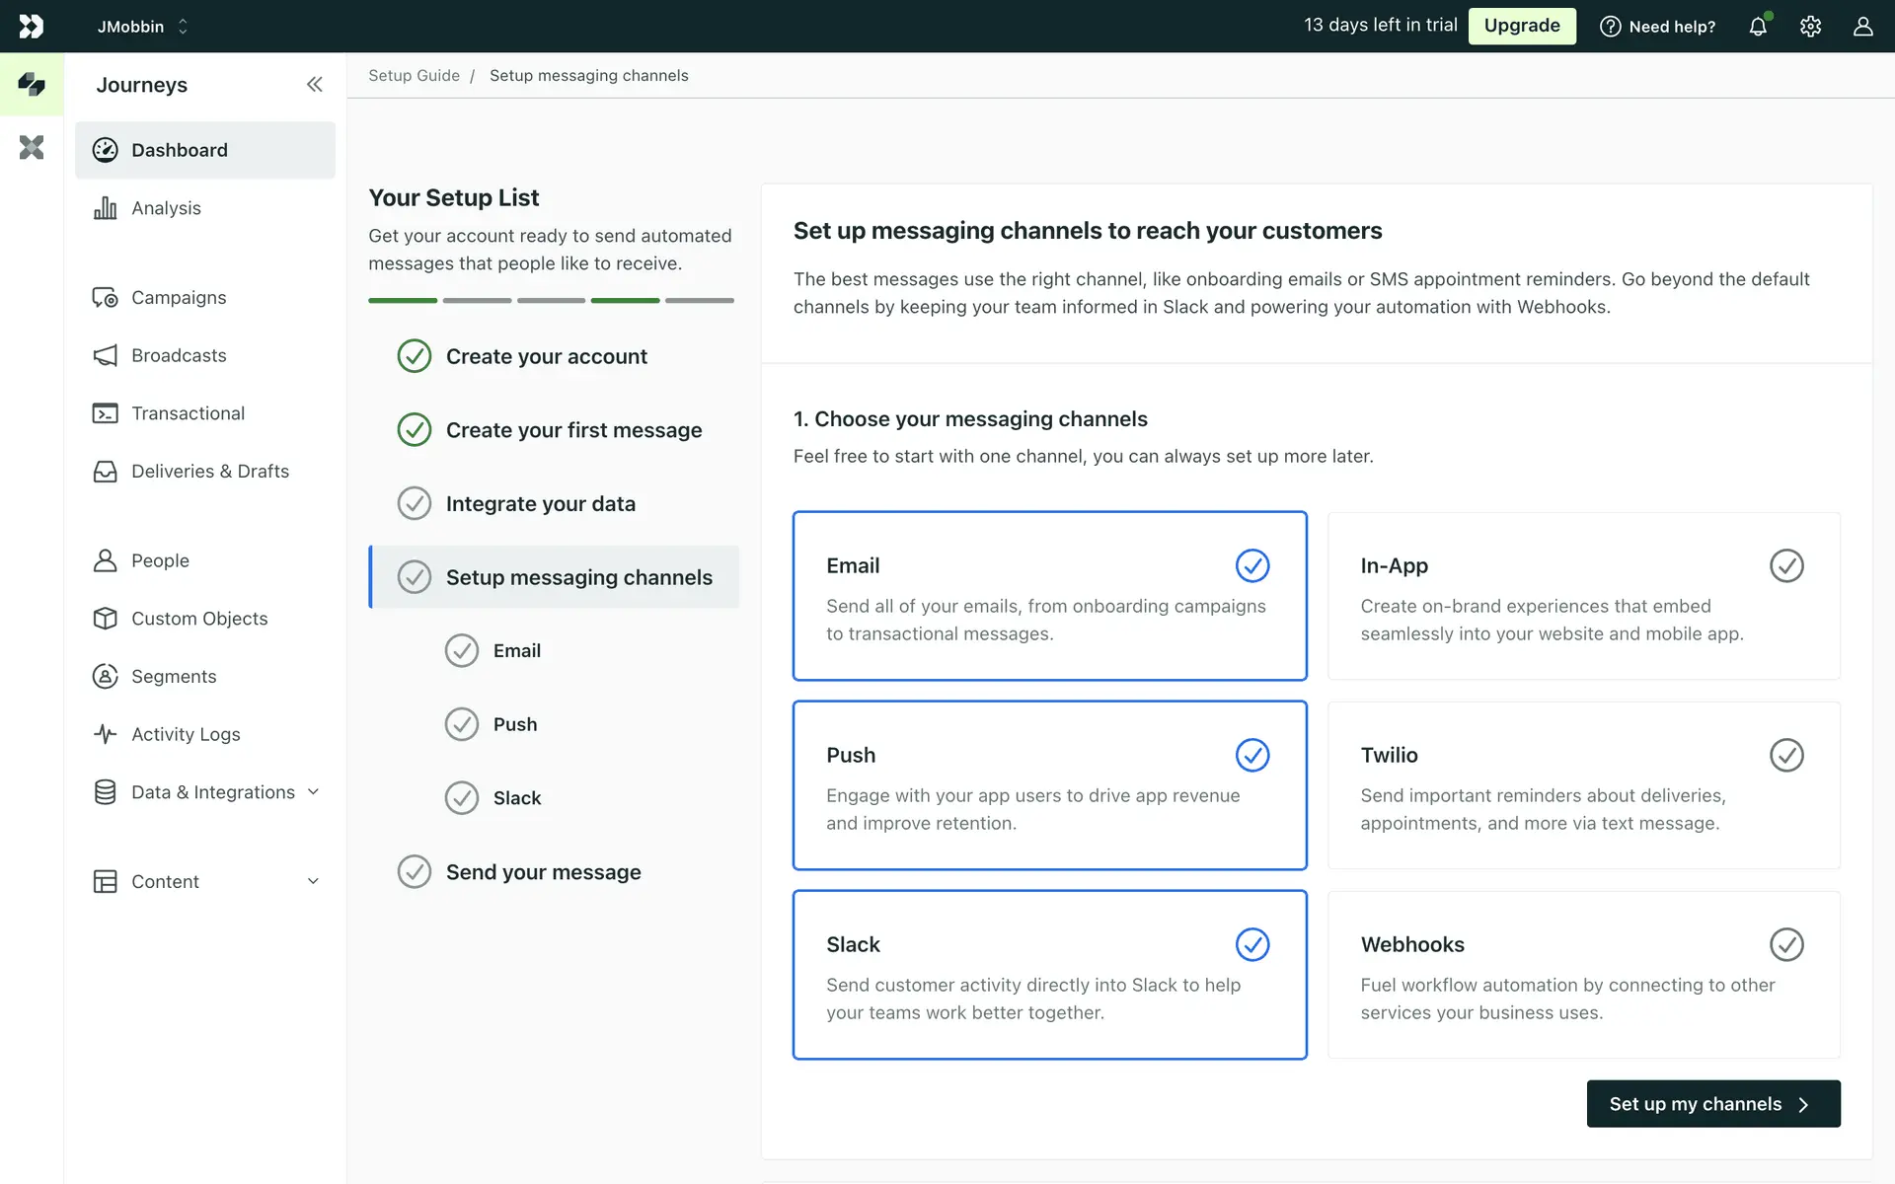
Task: Open settings gear icon in top bar
Action: pyautogui.click(x=1810, y=27)
